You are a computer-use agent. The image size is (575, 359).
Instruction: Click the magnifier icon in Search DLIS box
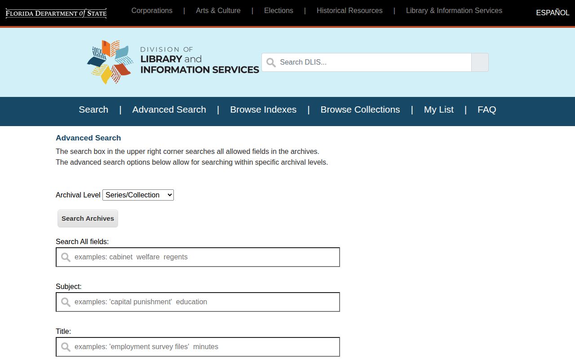271,62
